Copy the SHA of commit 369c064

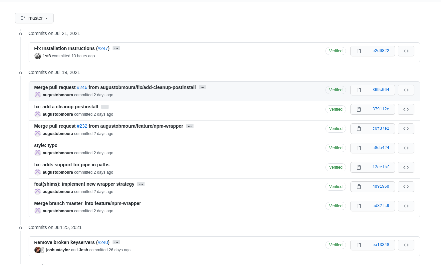pos(358,90)
